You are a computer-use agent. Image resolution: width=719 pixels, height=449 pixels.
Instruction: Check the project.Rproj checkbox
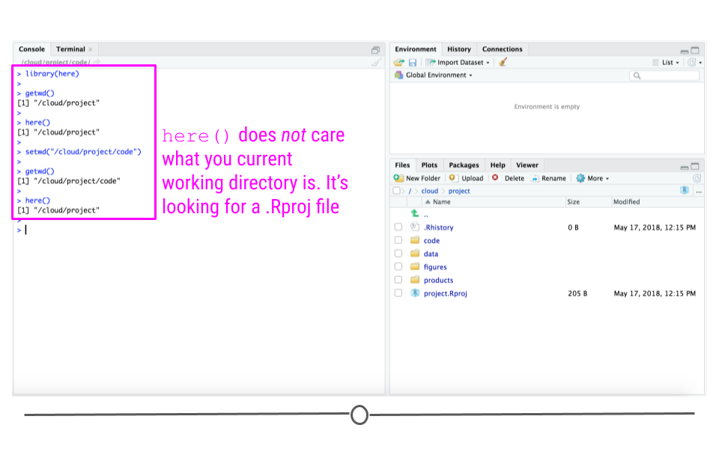[398, 293]
